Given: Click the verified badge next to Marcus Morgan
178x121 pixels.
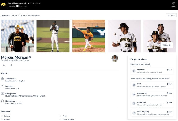Looking at the screenshot, I should click(30, 57).
